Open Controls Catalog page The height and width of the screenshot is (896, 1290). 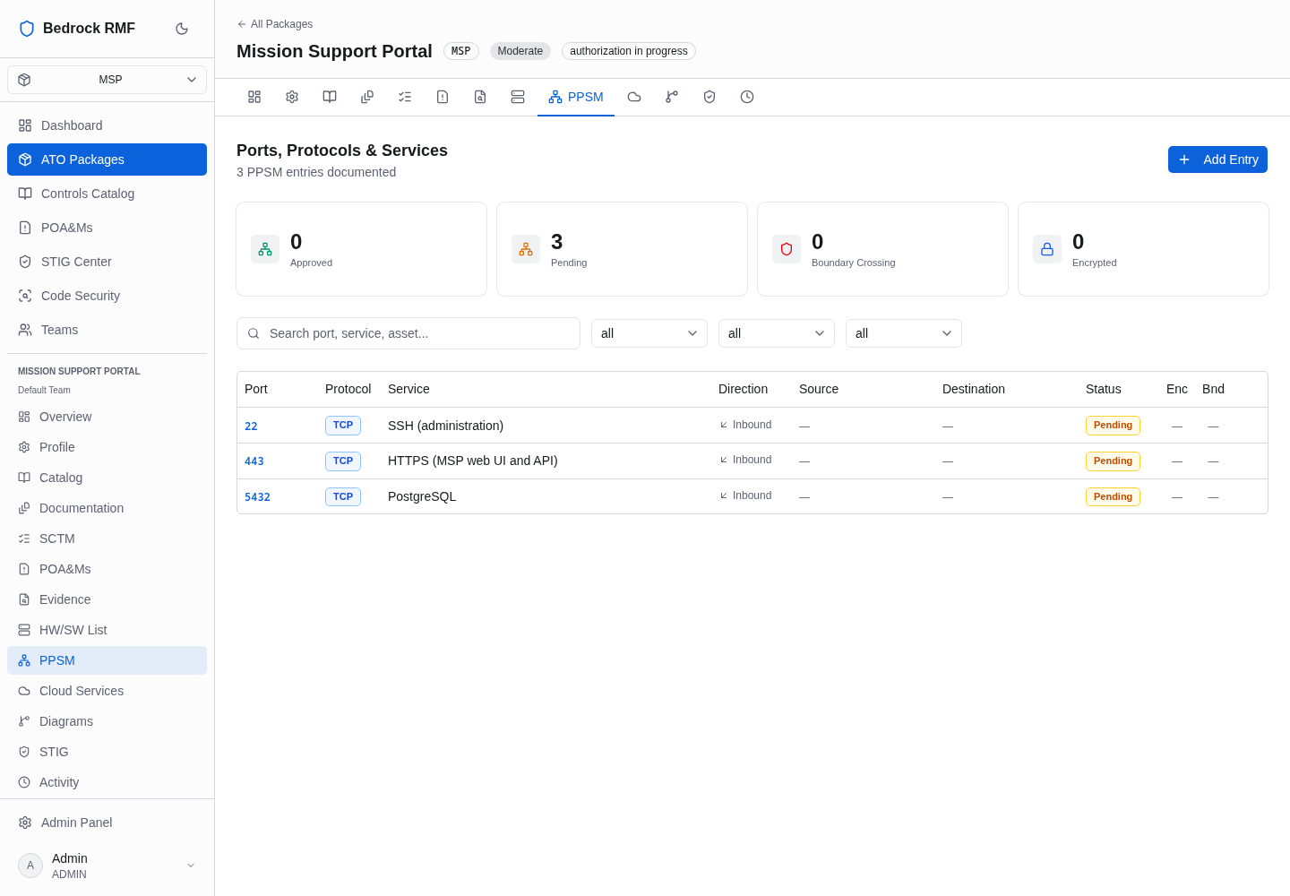point(107,194)
